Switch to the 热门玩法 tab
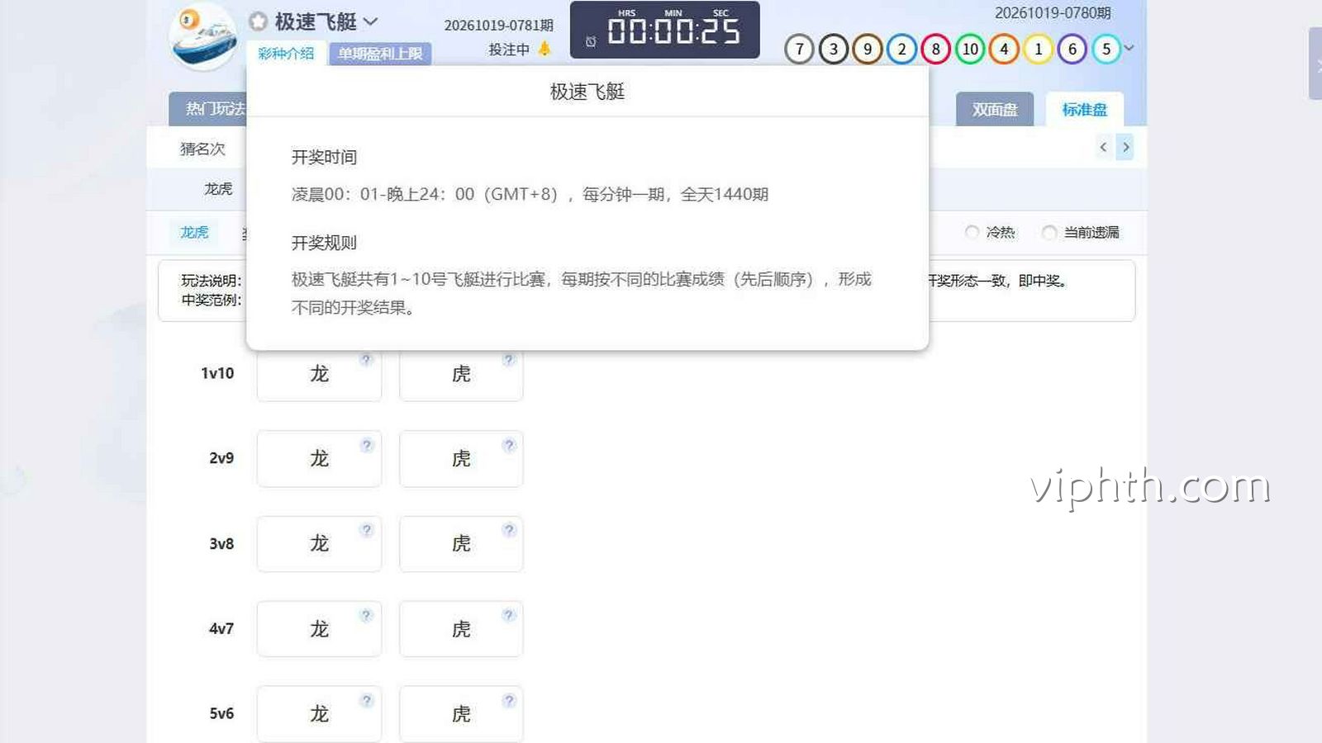This screenshot has width=1322, height=743. (x=208, y=109)
